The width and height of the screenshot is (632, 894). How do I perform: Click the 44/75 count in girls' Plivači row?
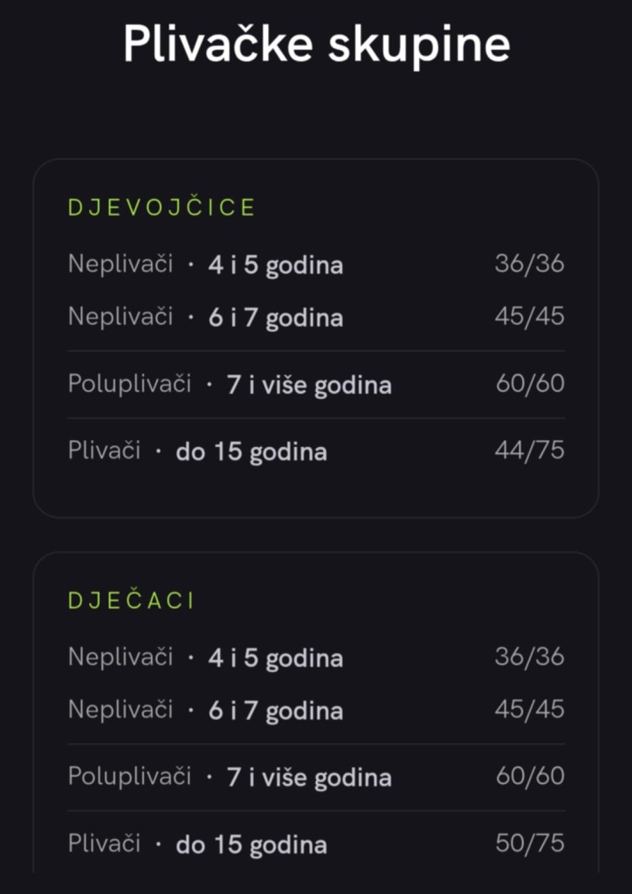529,450
